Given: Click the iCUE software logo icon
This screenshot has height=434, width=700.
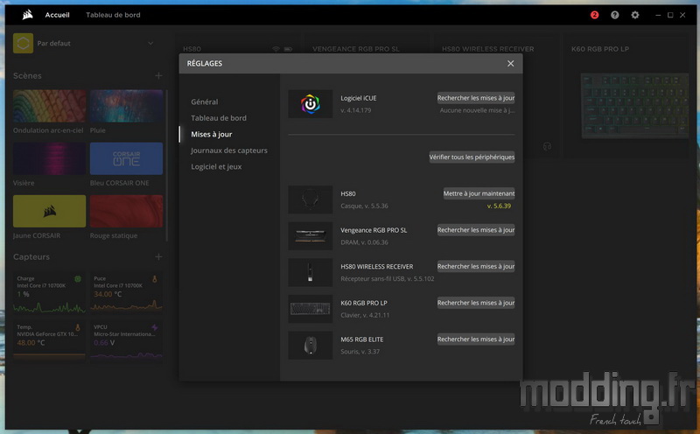Looking at the screenshot, I should (311, 104).
